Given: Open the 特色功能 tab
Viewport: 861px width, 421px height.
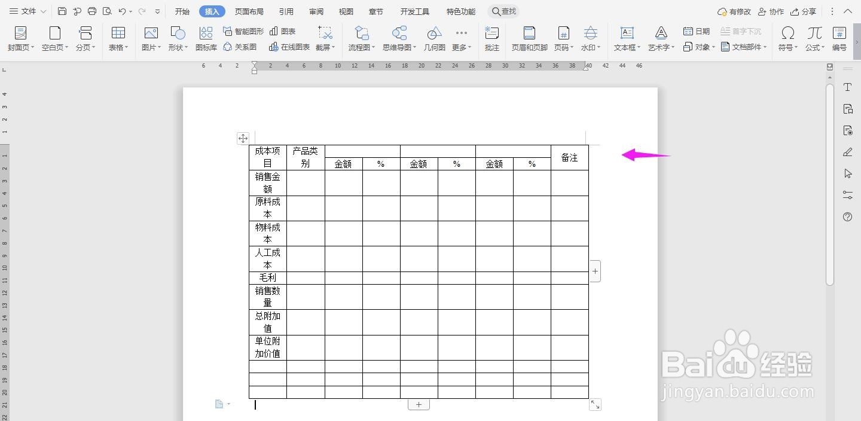Looking at the screenshot, I should (461, 11).
